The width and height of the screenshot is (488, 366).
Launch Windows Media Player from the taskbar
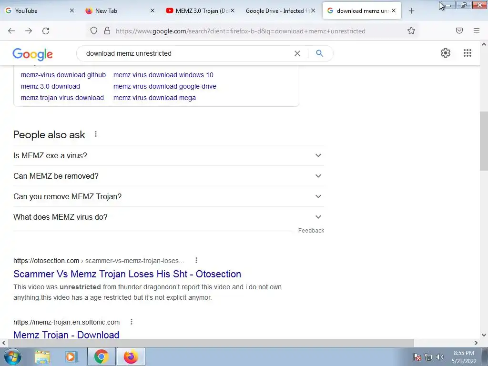point(71,356)
